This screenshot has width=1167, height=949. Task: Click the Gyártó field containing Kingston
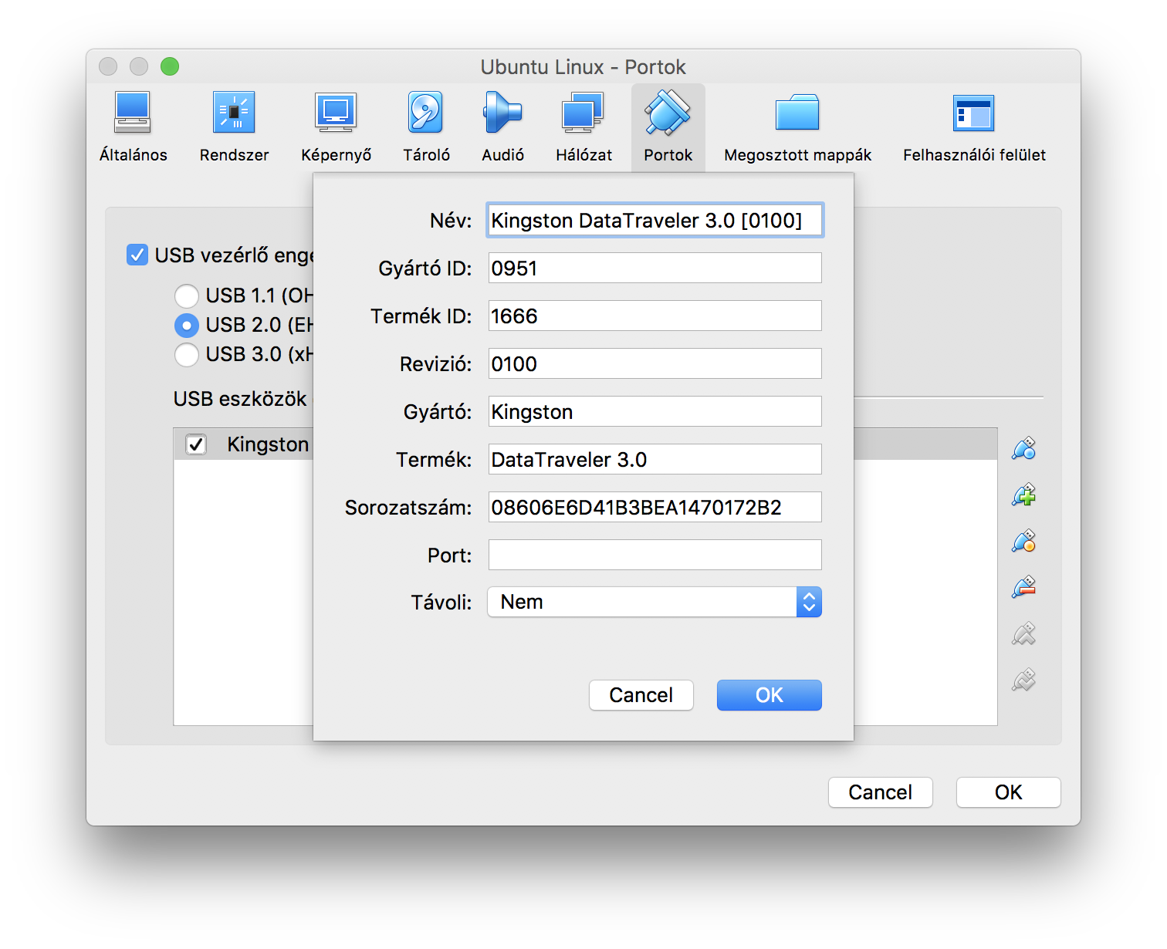click(655, 411)
